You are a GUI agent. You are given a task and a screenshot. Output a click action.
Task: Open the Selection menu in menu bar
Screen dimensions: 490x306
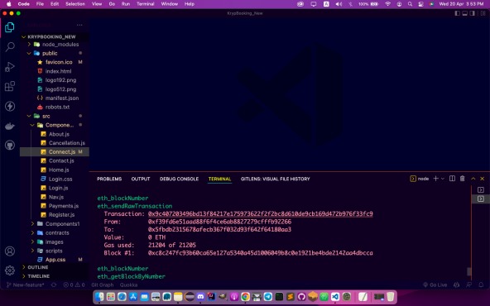point(75,4)
